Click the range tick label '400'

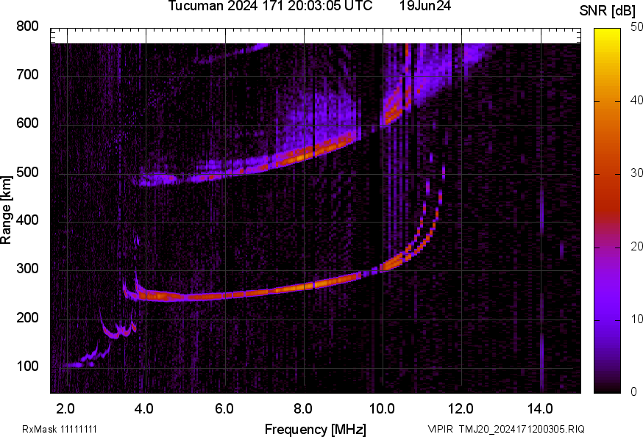27,220
